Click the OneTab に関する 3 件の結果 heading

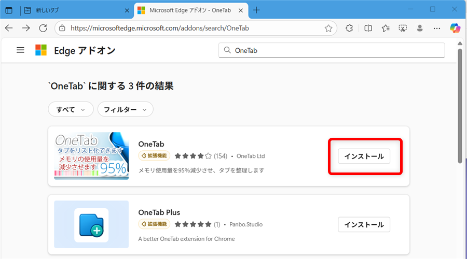111,86
